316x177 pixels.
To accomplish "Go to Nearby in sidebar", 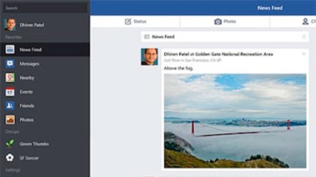I will [x=27, y=78].
